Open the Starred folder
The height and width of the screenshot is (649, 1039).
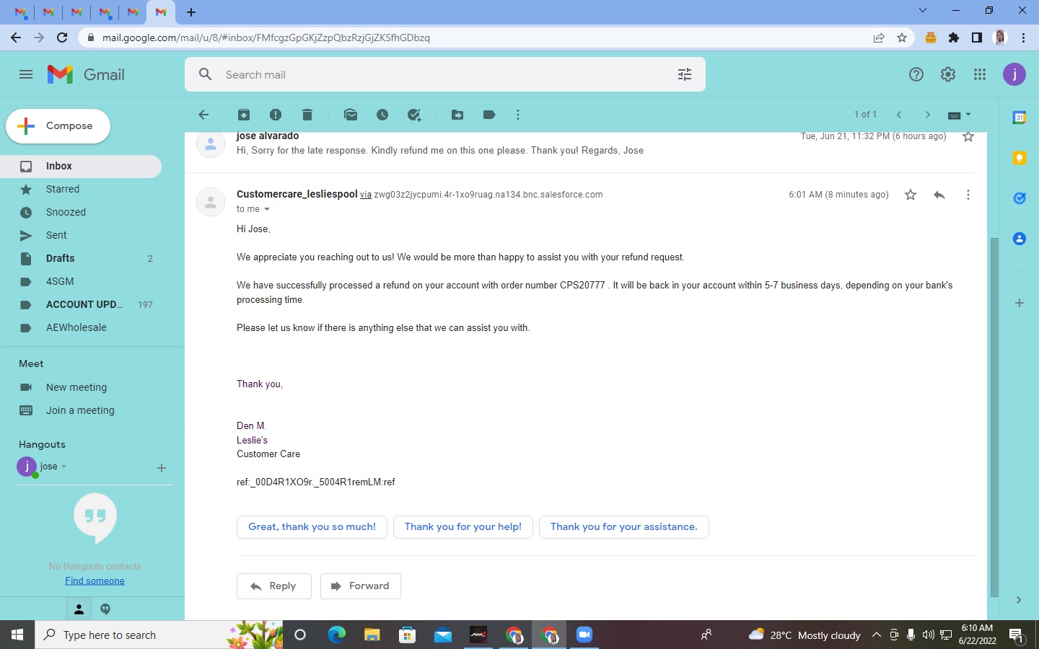pos(81,189)
